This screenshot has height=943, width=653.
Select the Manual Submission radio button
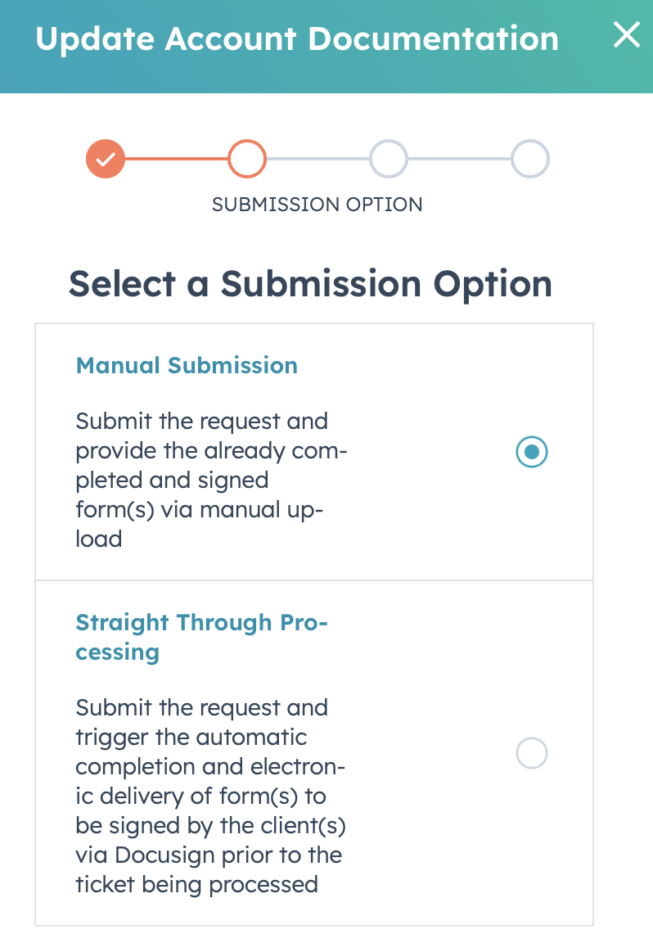pyautogui.click(x=532, y=452)
